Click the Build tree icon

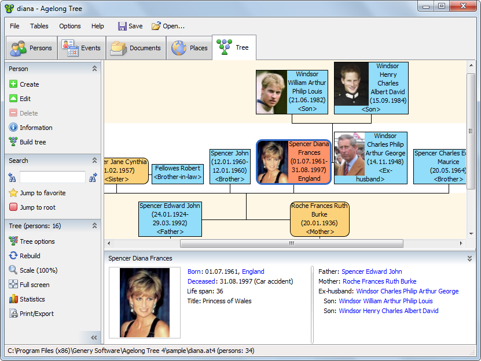13,142
